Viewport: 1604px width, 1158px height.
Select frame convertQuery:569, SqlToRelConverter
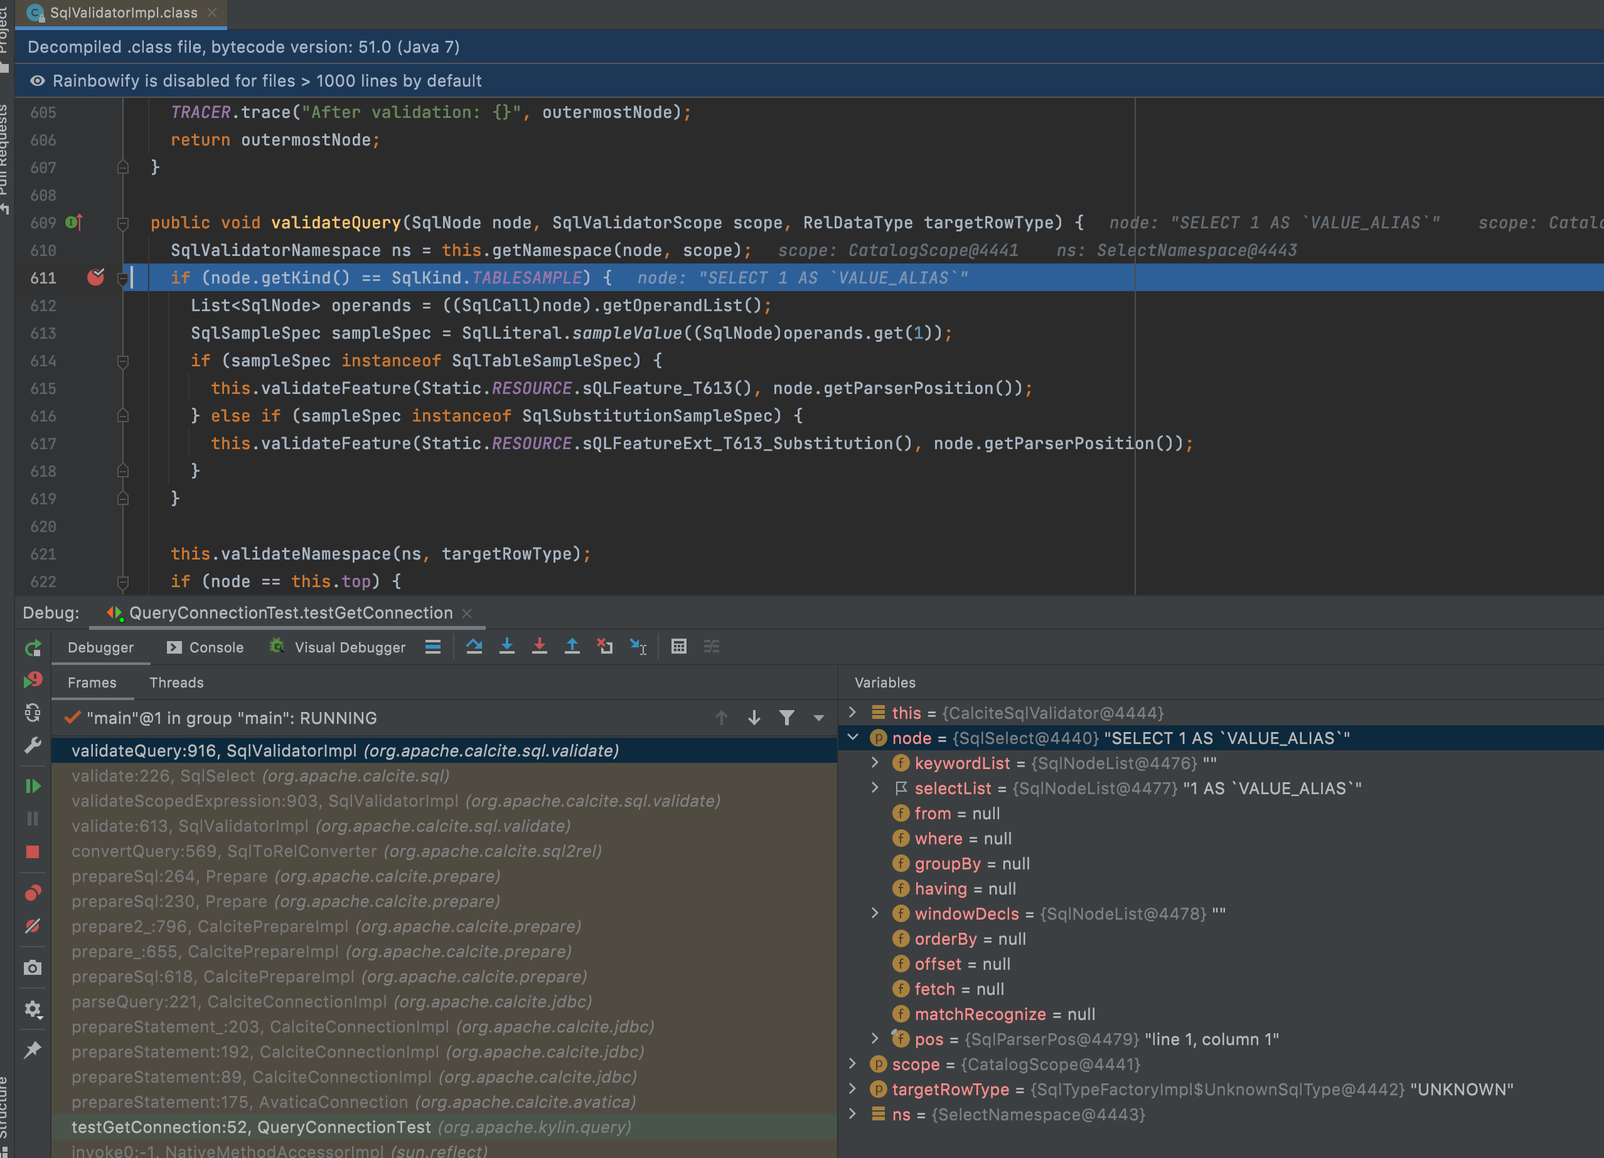pyautogui.click(x=444, y=851)
